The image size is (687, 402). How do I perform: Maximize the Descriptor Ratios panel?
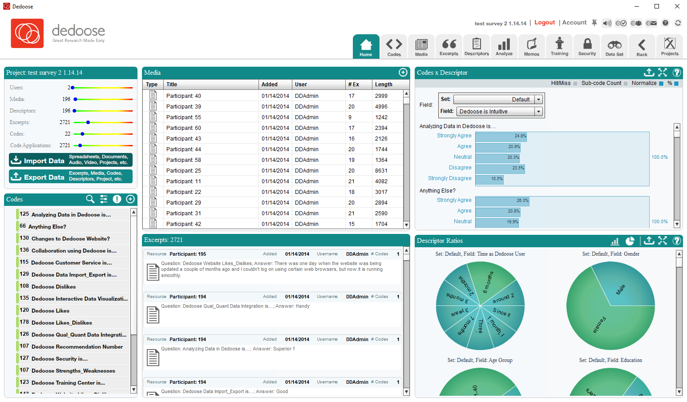663,241
